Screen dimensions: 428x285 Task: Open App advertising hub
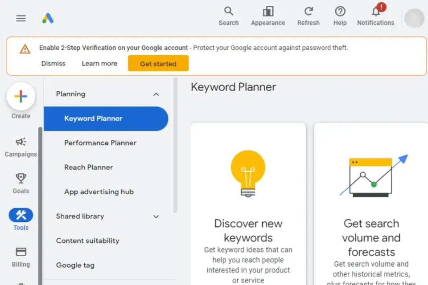(99, 192)
